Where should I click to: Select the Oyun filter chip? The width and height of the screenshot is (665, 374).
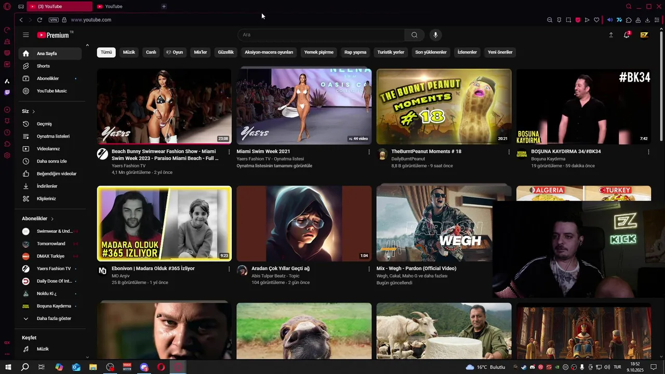[175, 52]
